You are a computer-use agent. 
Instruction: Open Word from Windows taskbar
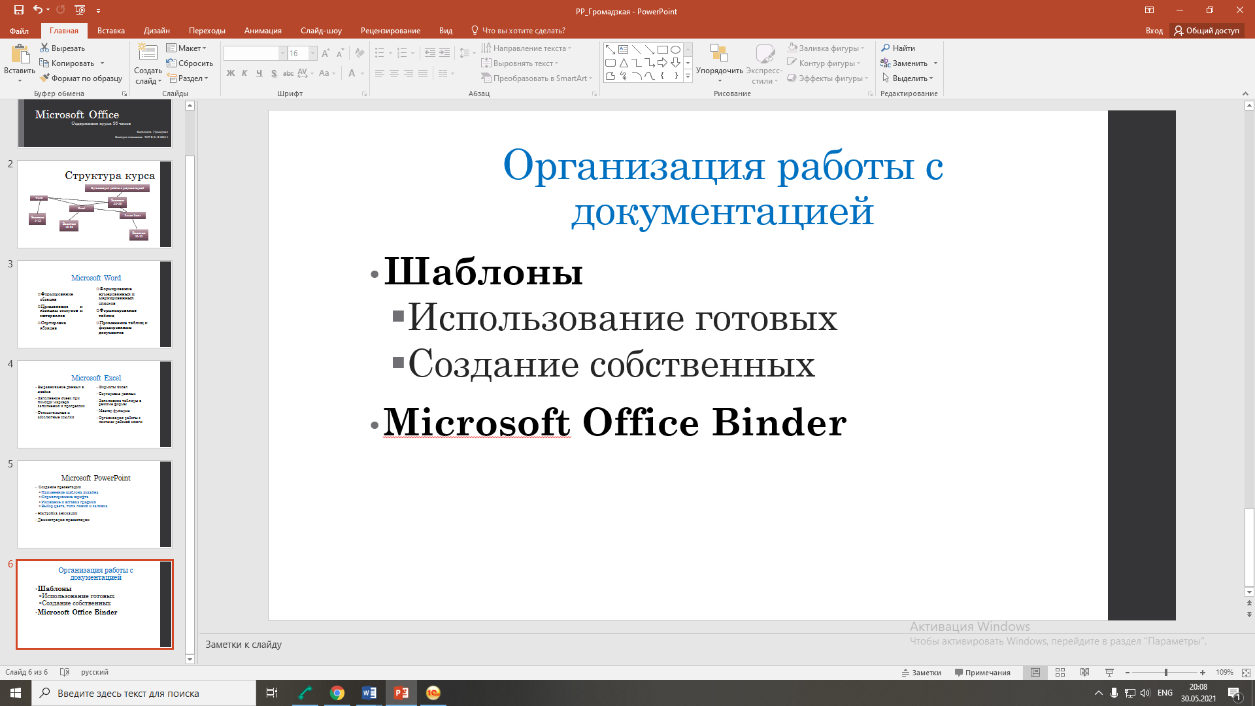(x=369, y=693)
